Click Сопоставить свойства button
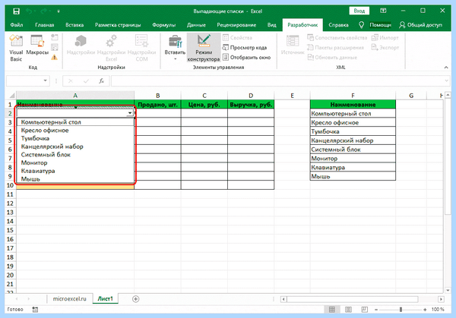This screenshot has height=318, width=456. (337, 38)
